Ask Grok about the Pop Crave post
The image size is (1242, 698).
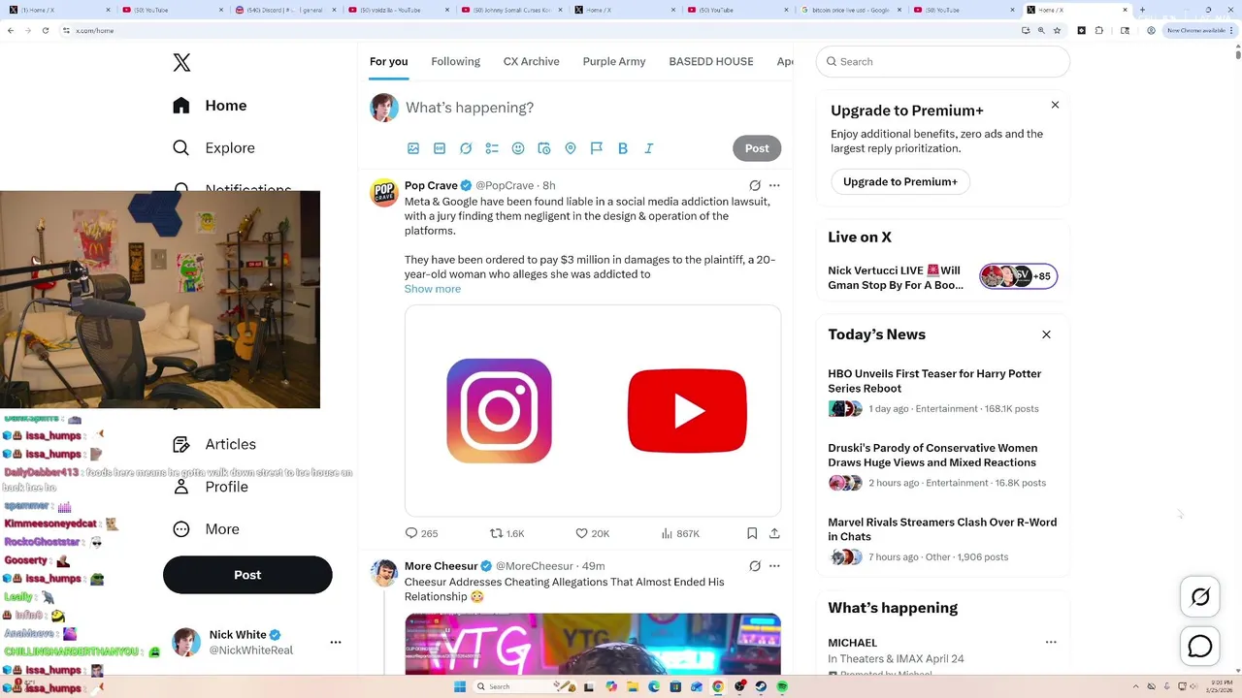coord(755,185)
